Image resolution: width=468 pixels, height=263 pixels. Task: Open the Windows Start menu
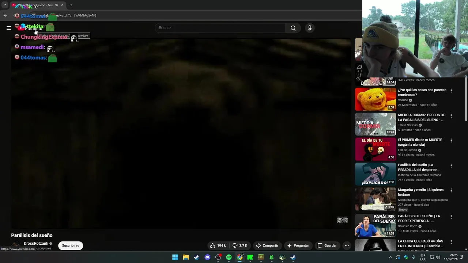click(175, 257)
